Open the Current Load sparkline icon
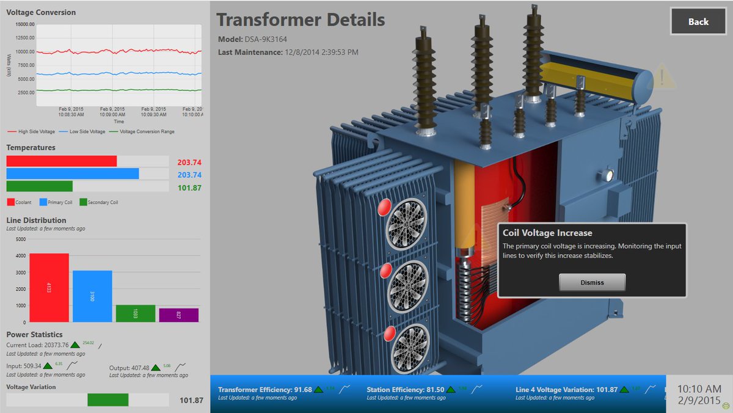This screenshot has width=733, height=413. click(x=100, y=346)
